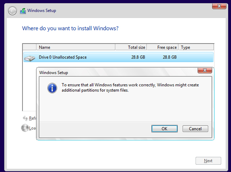Click the 28.8 GB total size value
231x172 pixels.
coord(138,57)
